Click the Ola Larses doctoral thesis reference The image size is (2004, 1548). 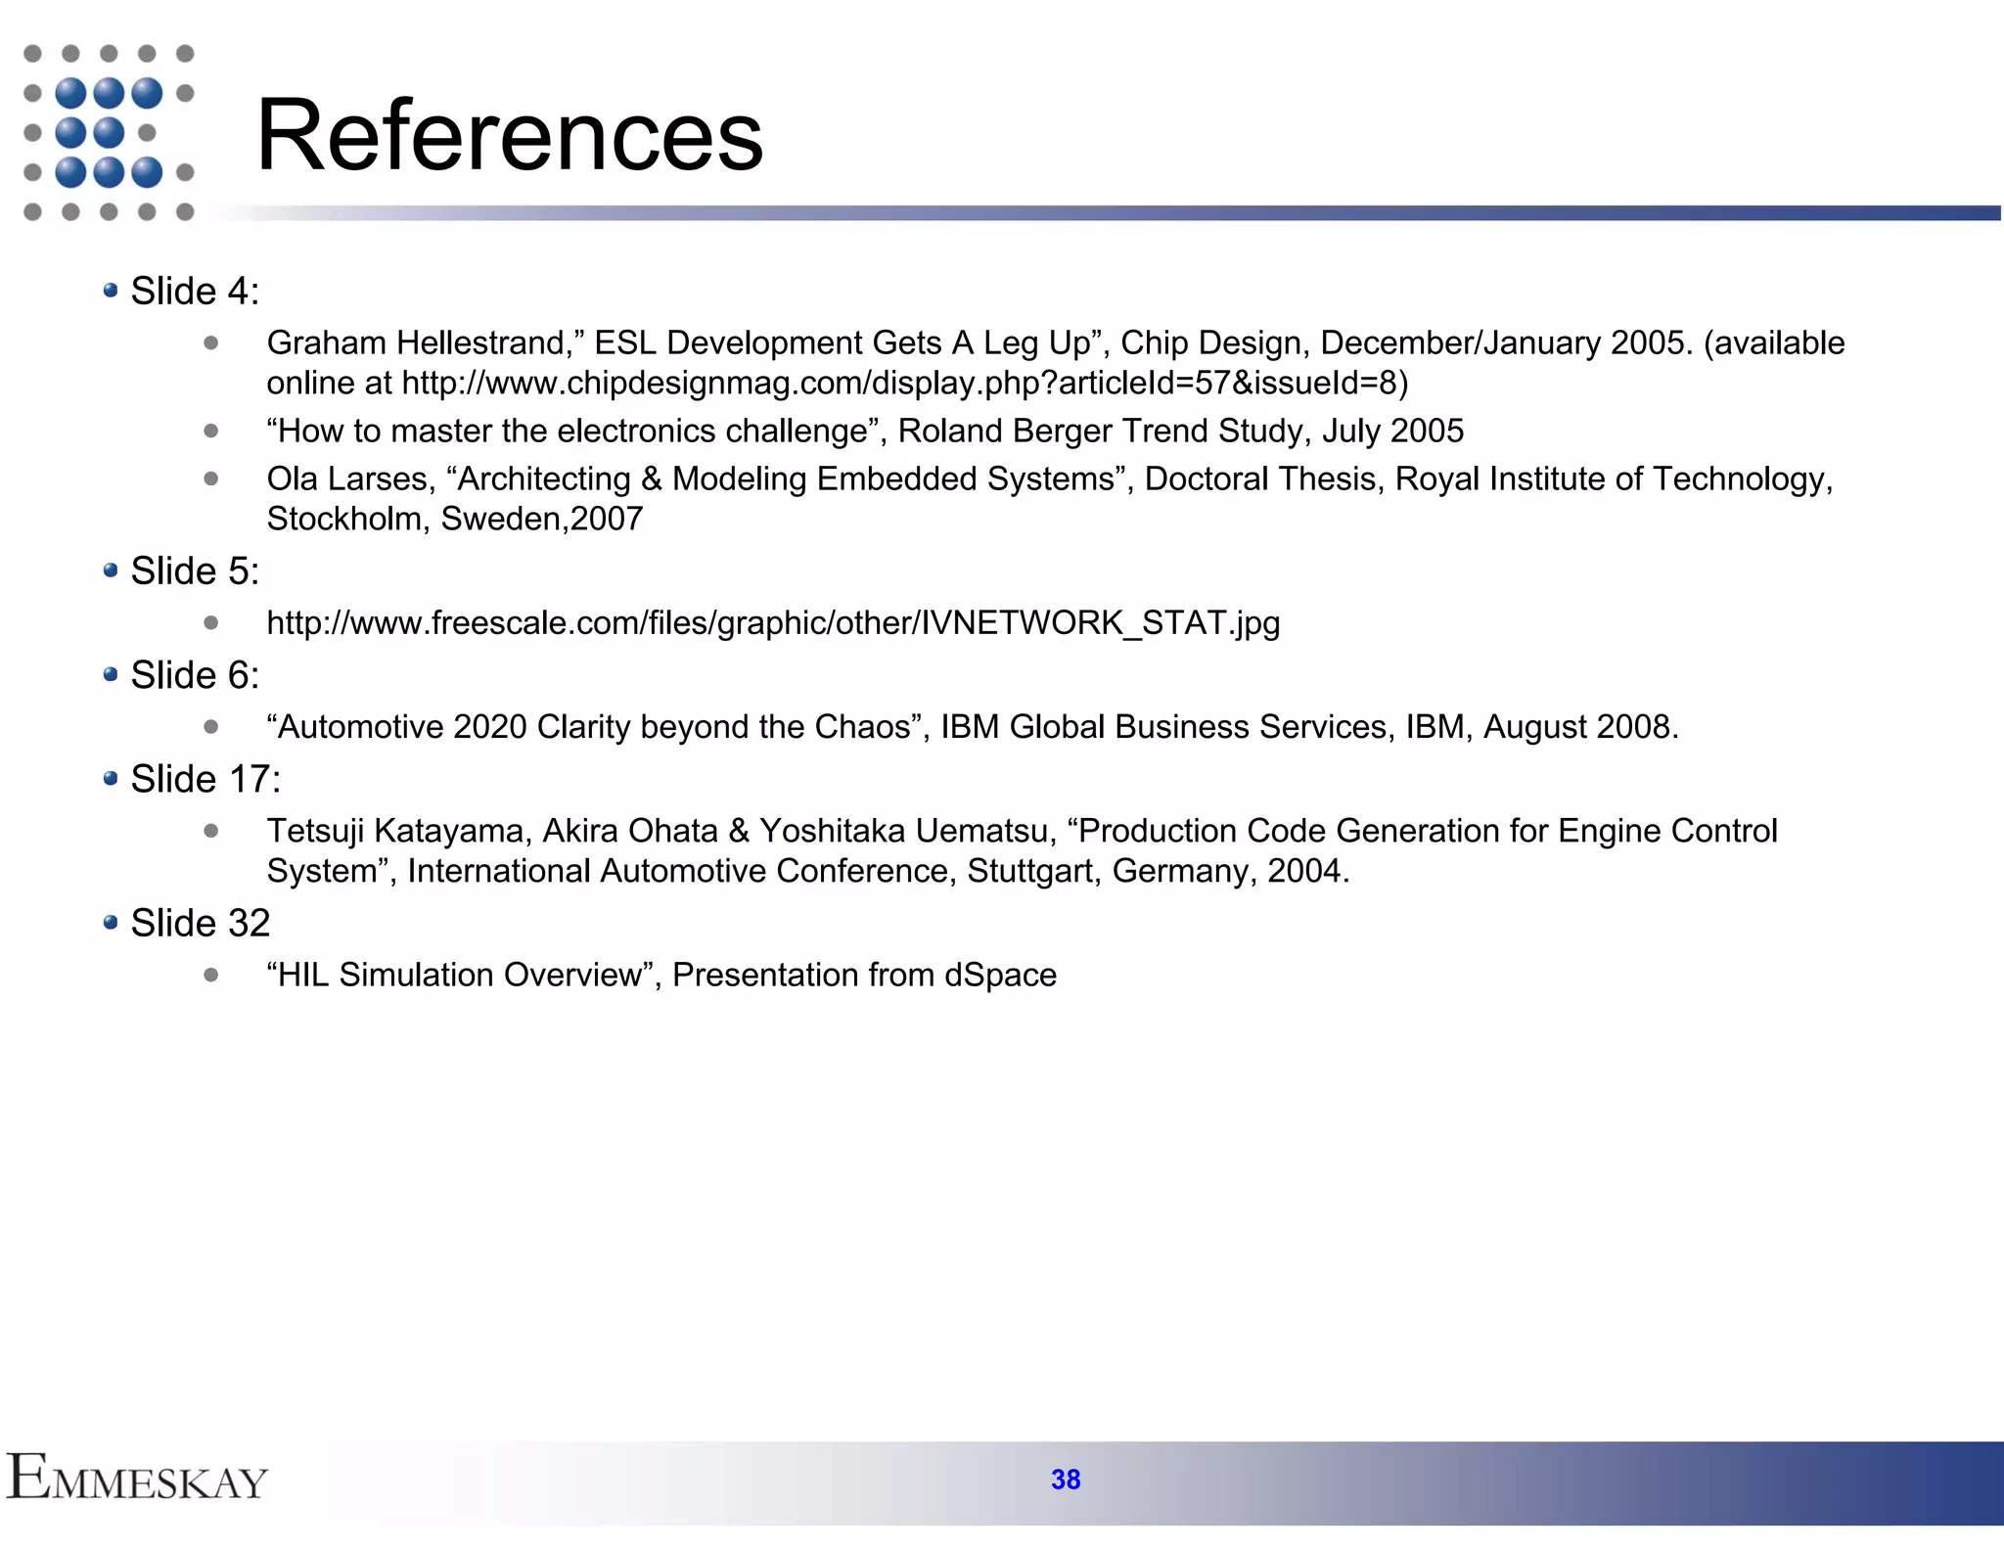click(1050, 498)
